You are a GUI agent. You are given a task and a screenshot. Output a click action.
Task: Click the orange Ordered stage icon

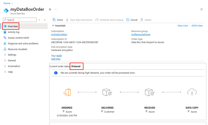(67, 92)
